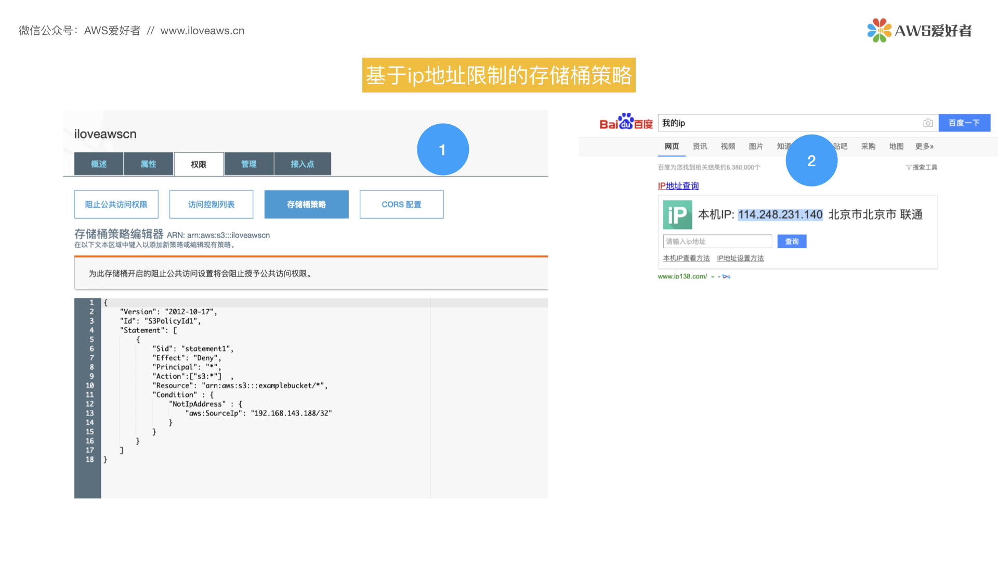Switch to the 权限 tab
The height and width of the screenshot is (561, 998).
(199, 164)
